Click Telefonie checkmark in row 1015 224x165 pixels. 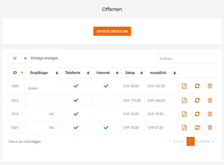[76, 100]
